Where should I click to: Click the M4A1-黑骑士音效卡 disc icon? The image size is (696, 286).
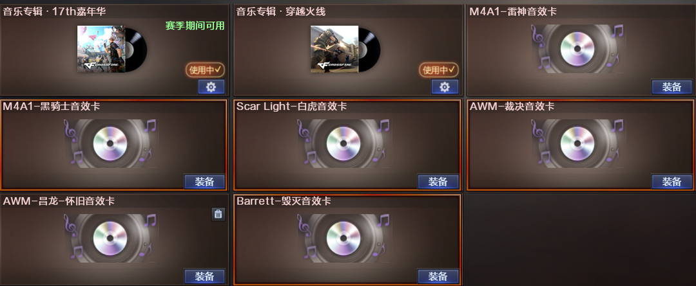pos(110,143)
